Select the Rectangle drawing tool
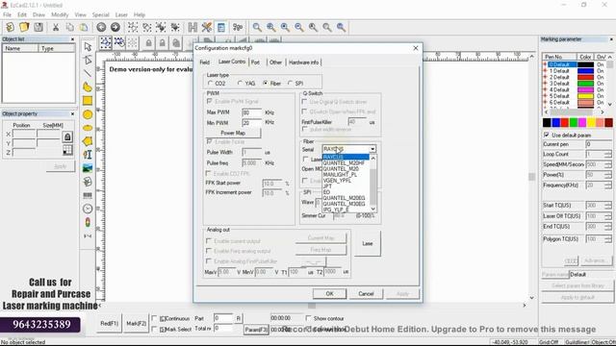This screenshot has width=616, height=346. [88, 100]
